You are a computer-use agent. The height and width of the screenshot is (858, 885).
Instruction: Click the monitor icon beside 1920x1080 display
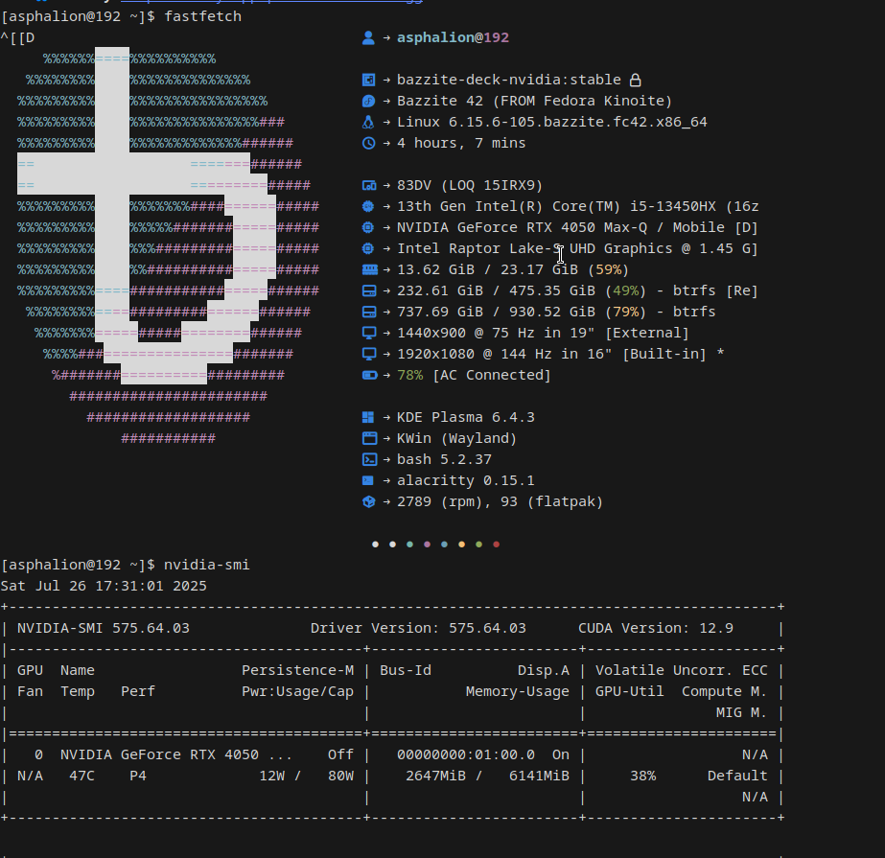(368, 354)
